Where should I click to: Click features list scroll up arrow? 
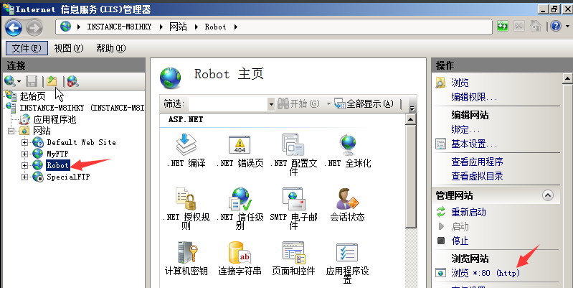(411, 120)
